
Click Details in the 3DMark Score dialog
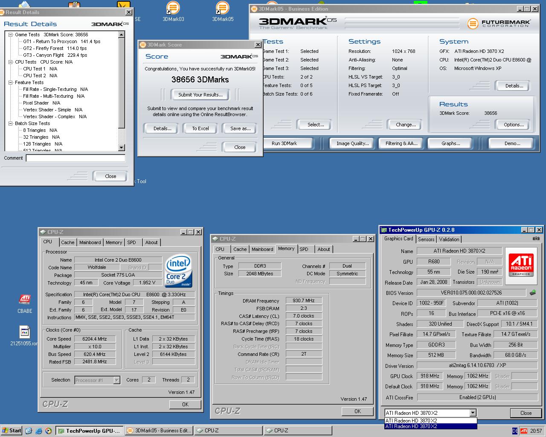click(162, 128)
